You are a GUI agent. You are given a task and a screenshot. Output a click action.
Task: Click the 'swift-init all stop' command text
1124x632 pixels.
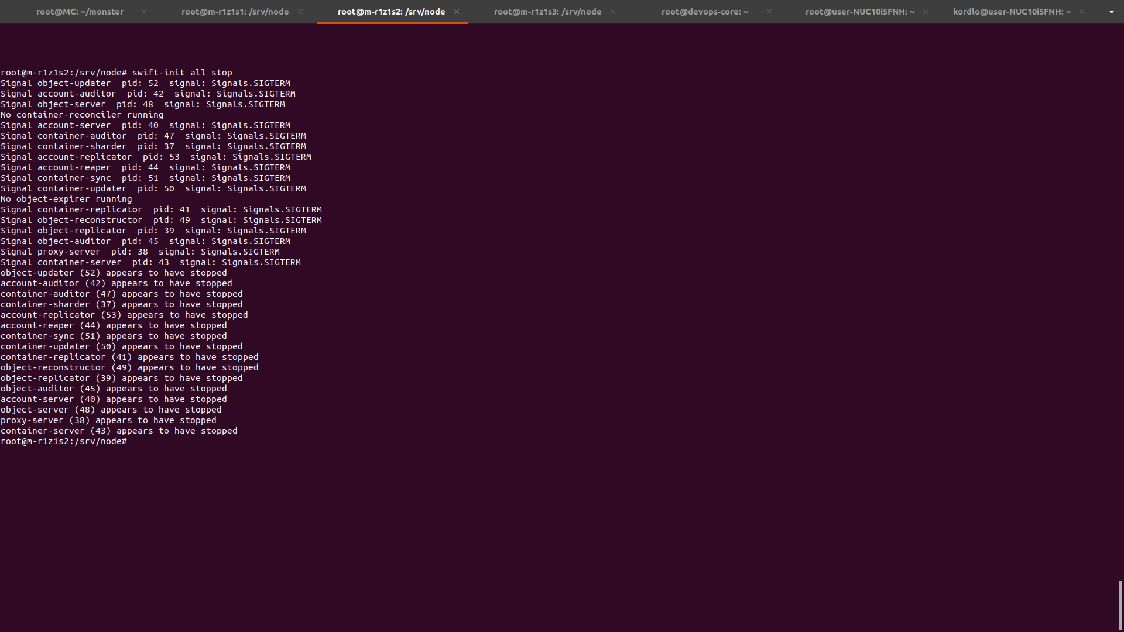click(182, 73)
